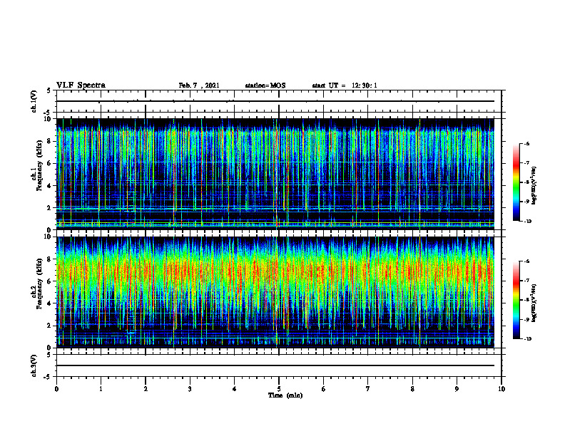The image size is (565, 436).
Task: Click time axis tick label "0"
Action: 56,389
